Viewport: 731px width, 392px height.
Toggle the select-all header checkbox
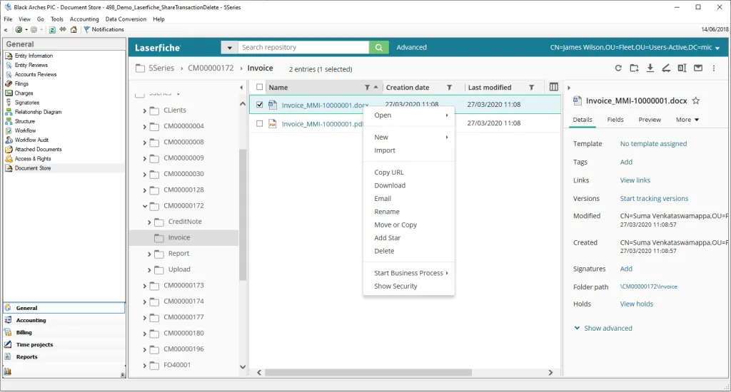(260, 87)
